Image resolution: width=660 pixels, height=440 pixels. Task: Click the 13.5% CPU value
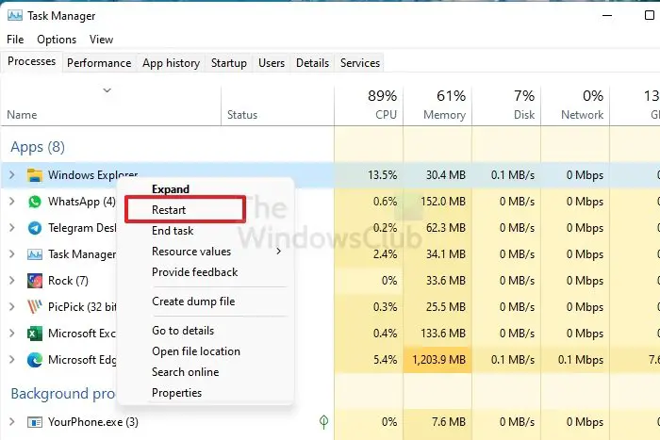coord(382,175)
